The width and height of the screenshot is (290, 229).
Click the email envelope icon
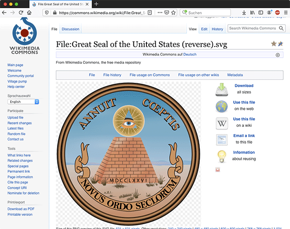(222, 140)
